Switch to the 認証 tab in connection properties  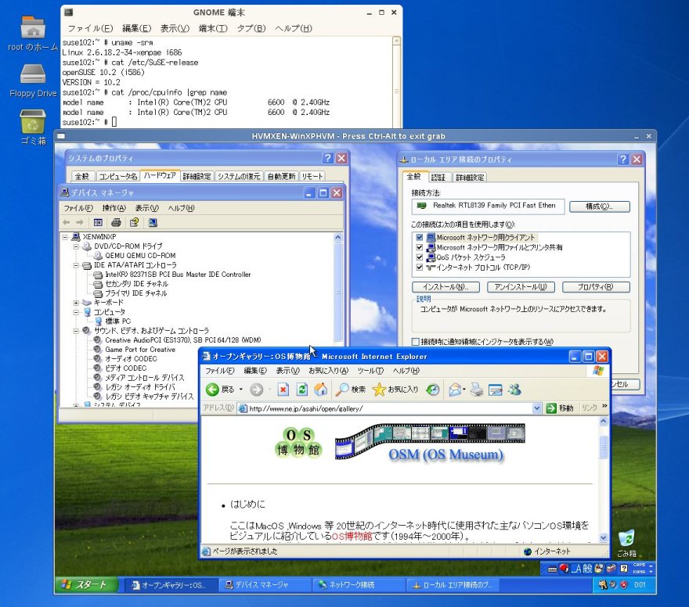438,178
